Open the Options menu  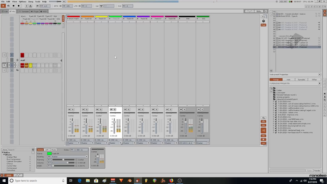[22, 2]
